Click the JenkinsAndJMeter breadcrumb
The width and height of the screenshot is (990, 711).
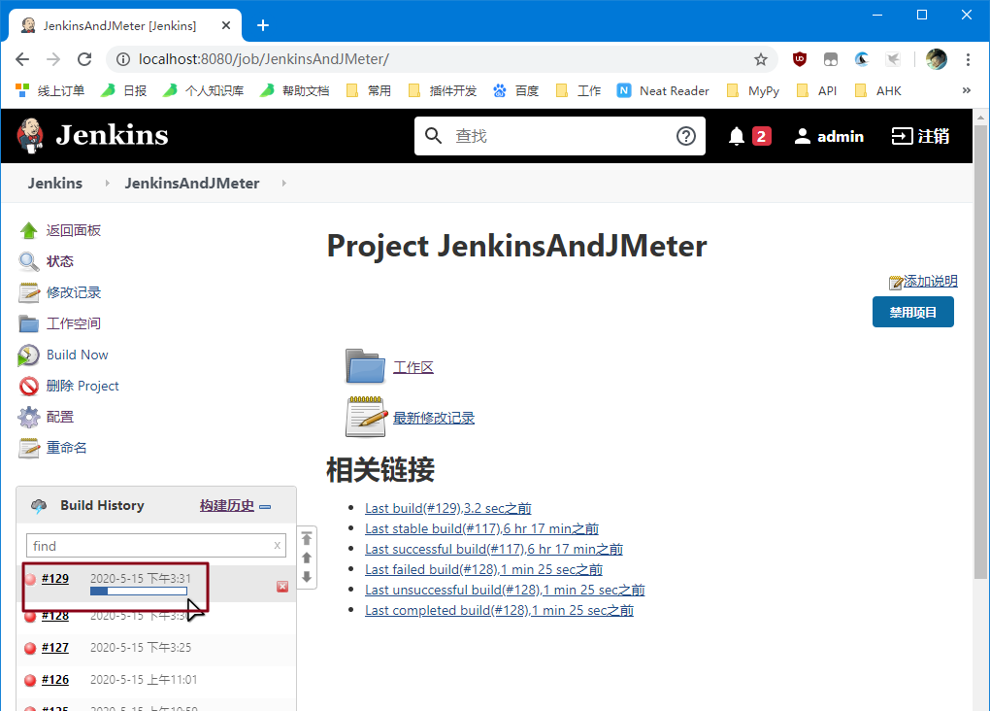tap(192, 184)
